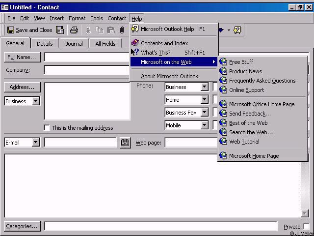Viewport: 314px width, 236px height.
Task: Open the Mobile phone type dropdown
Action: 204,125
